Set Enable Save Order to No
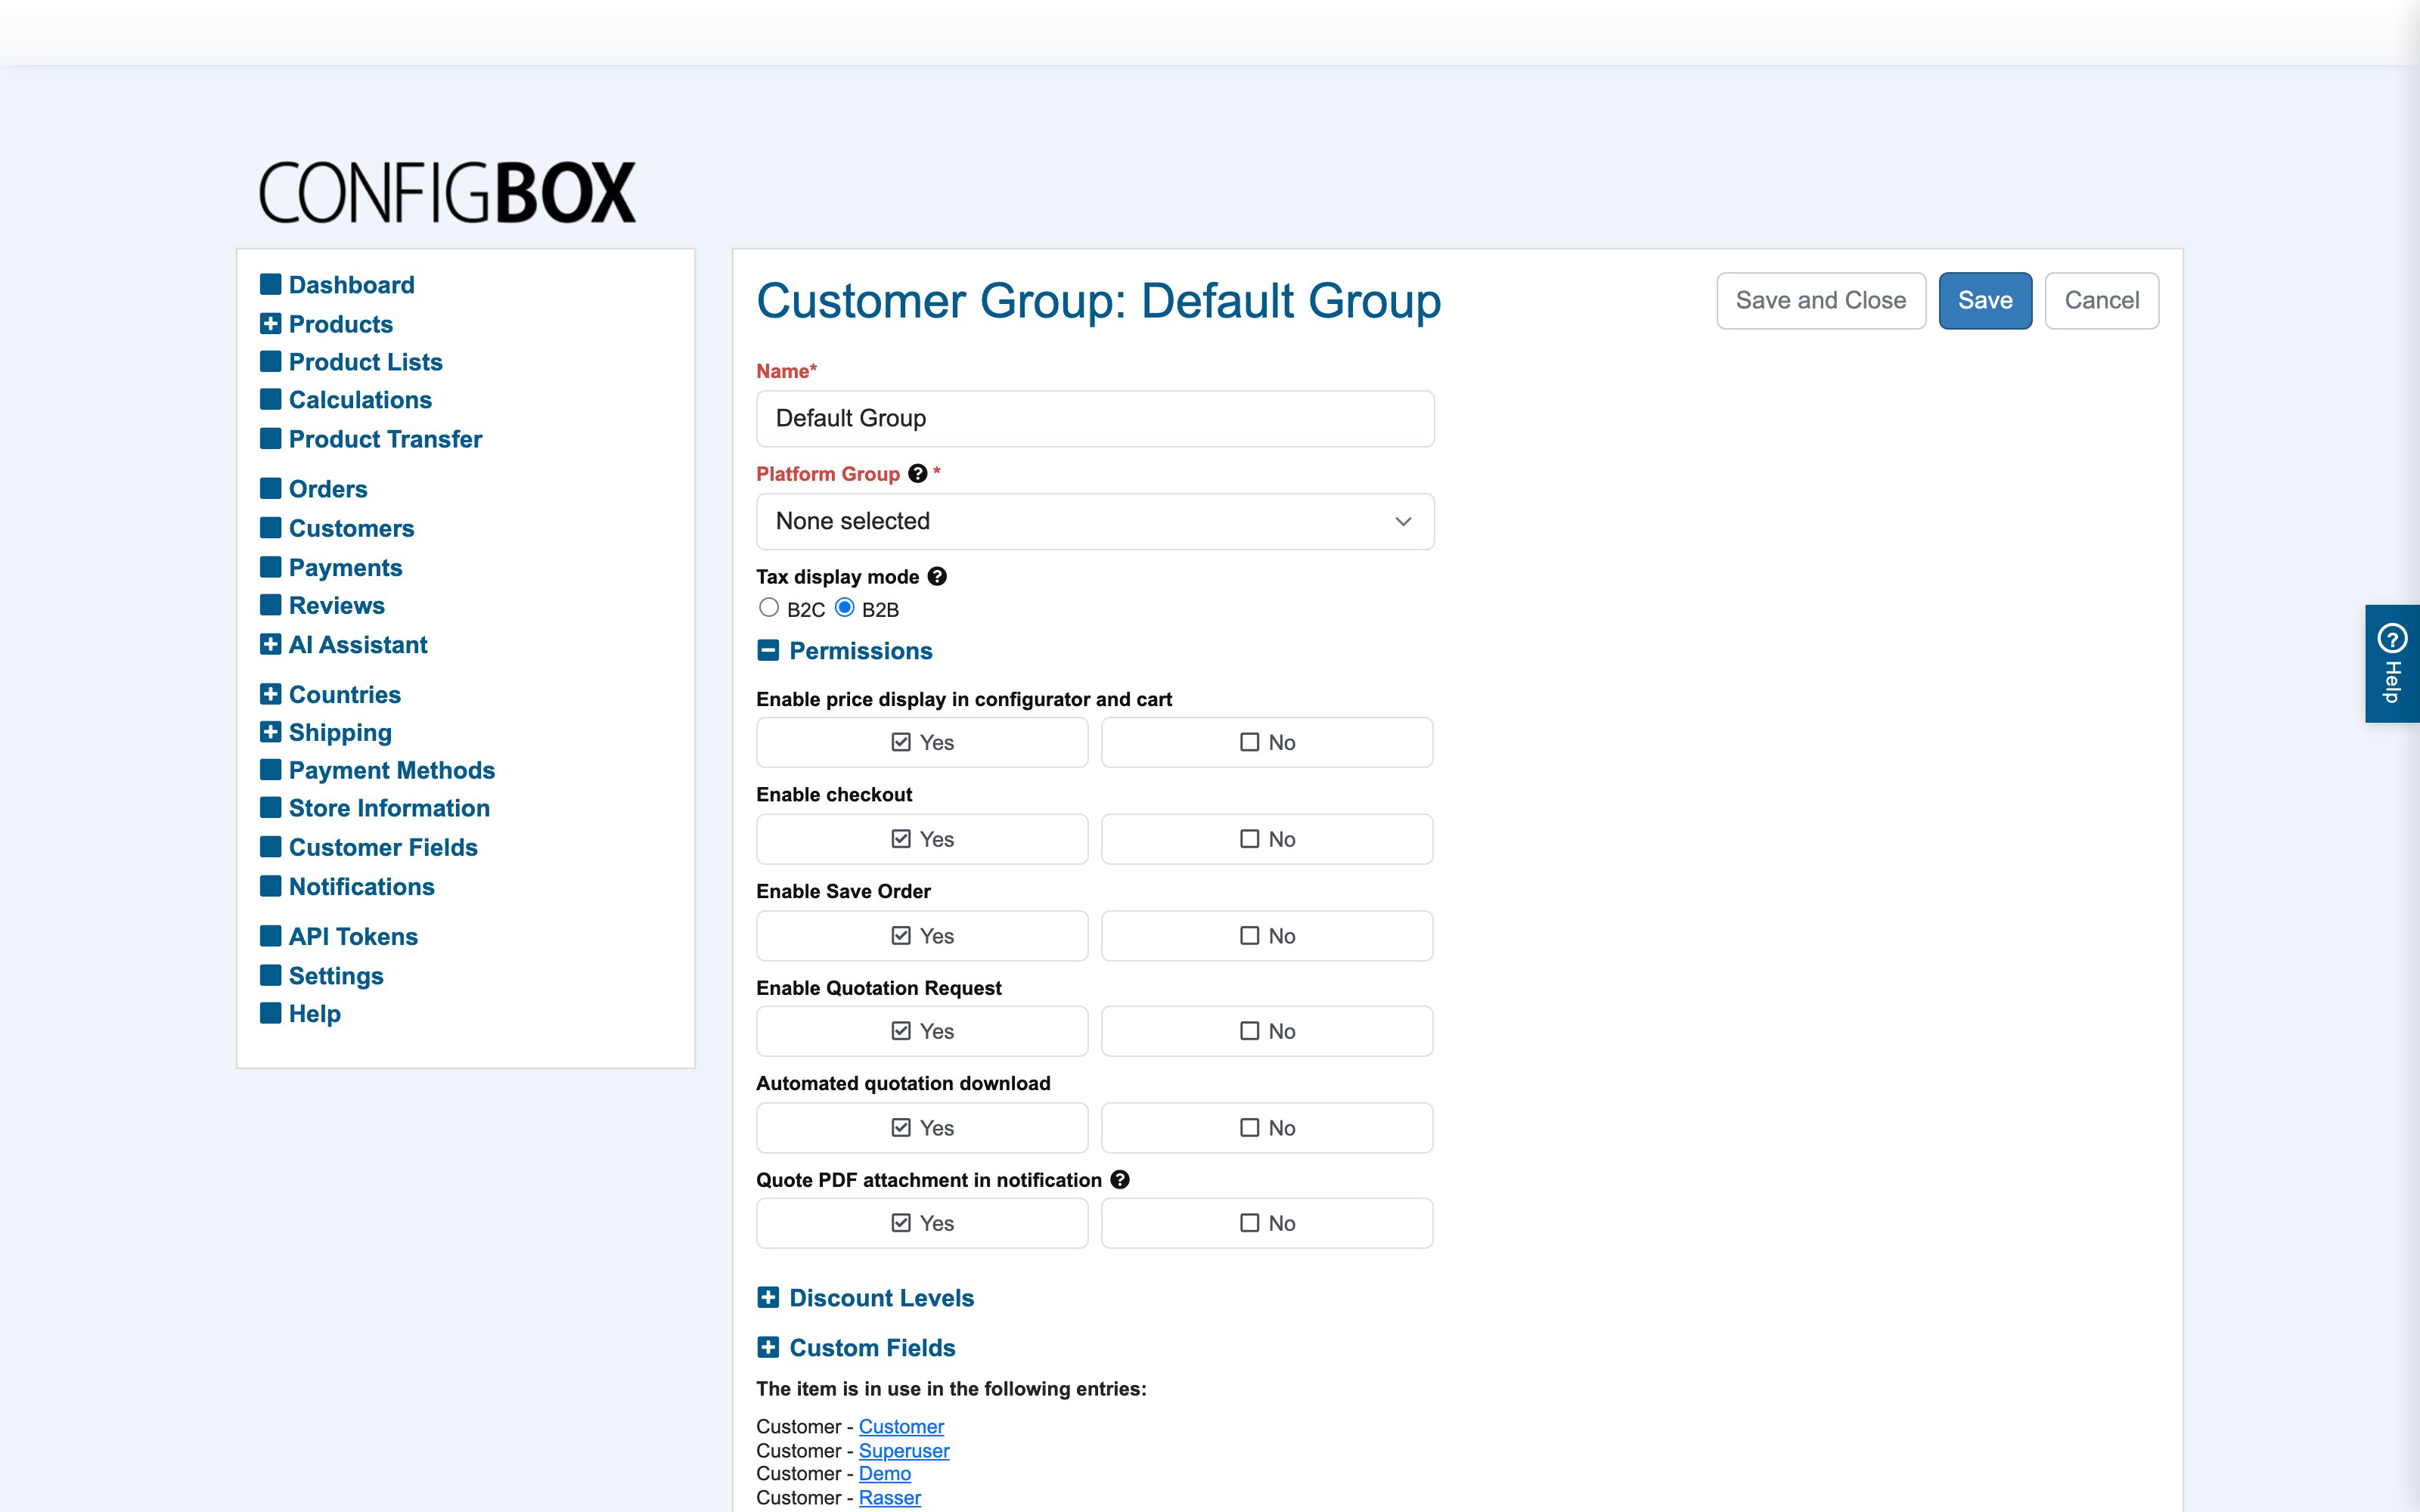 click(x=1267, y=936)
